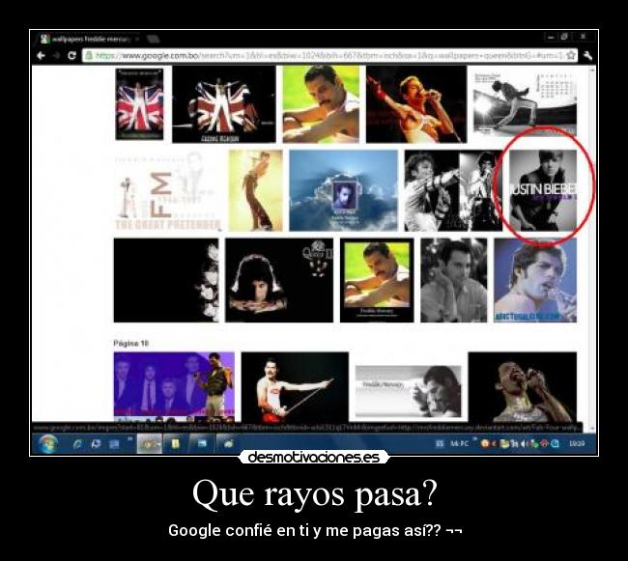Show the taskbar clock reading 10:29
Viewport: 628px width, 561px height.
[x=577, y=443]
